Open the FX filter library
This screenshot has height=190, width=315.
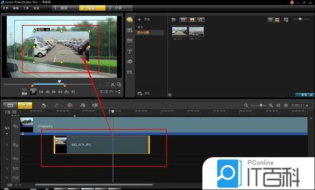click(130, 72)
